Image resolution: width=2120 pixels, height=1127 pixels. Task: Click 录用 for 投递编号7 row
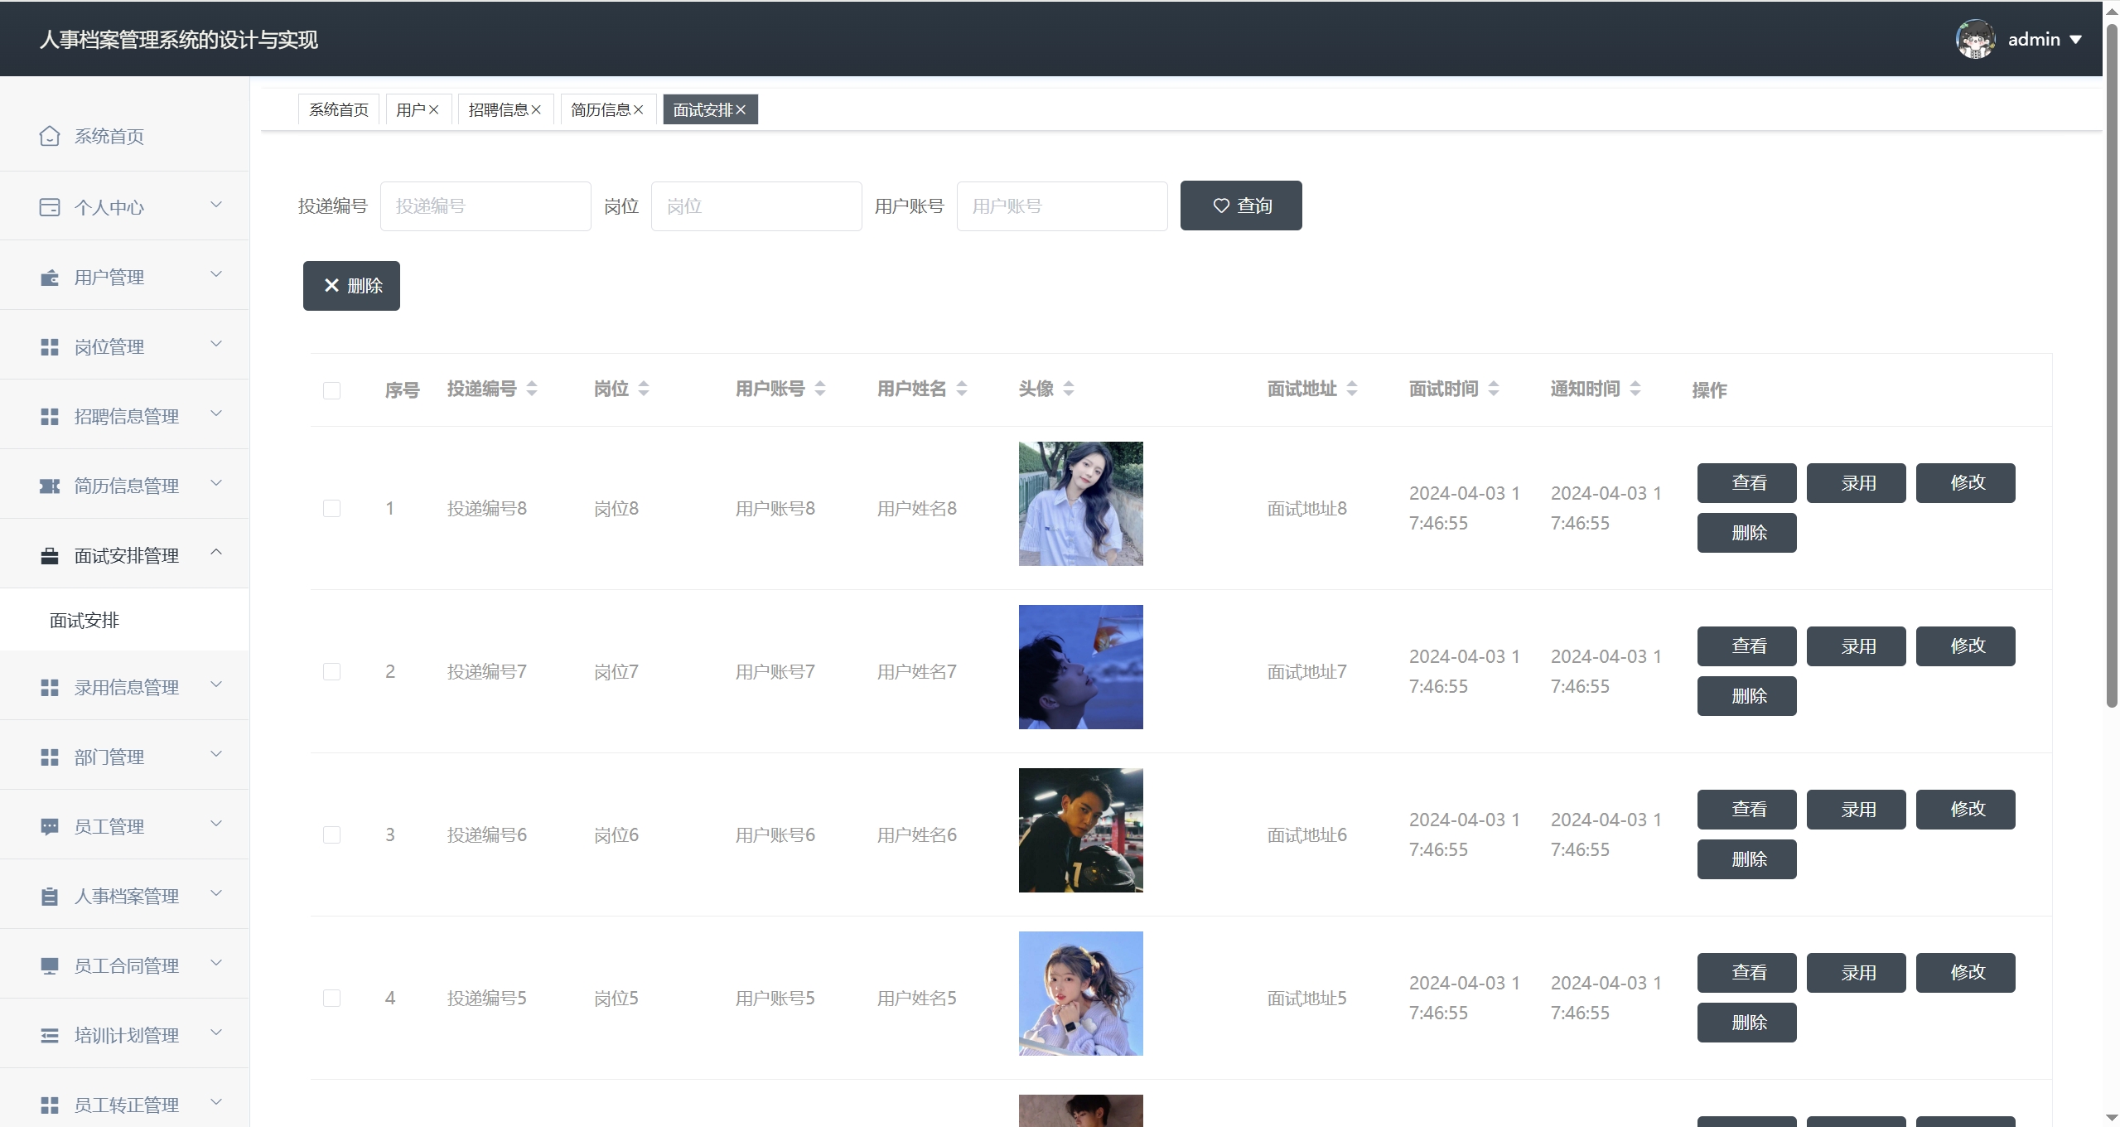click(1857, 646)
